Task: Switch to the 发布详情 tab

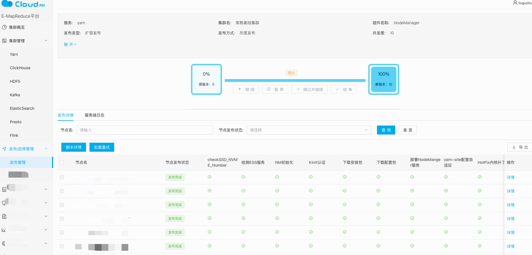Action: tap(66, 115)
